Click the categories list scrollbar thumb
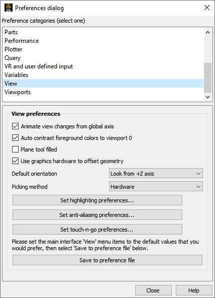 (x=207, y=78)
